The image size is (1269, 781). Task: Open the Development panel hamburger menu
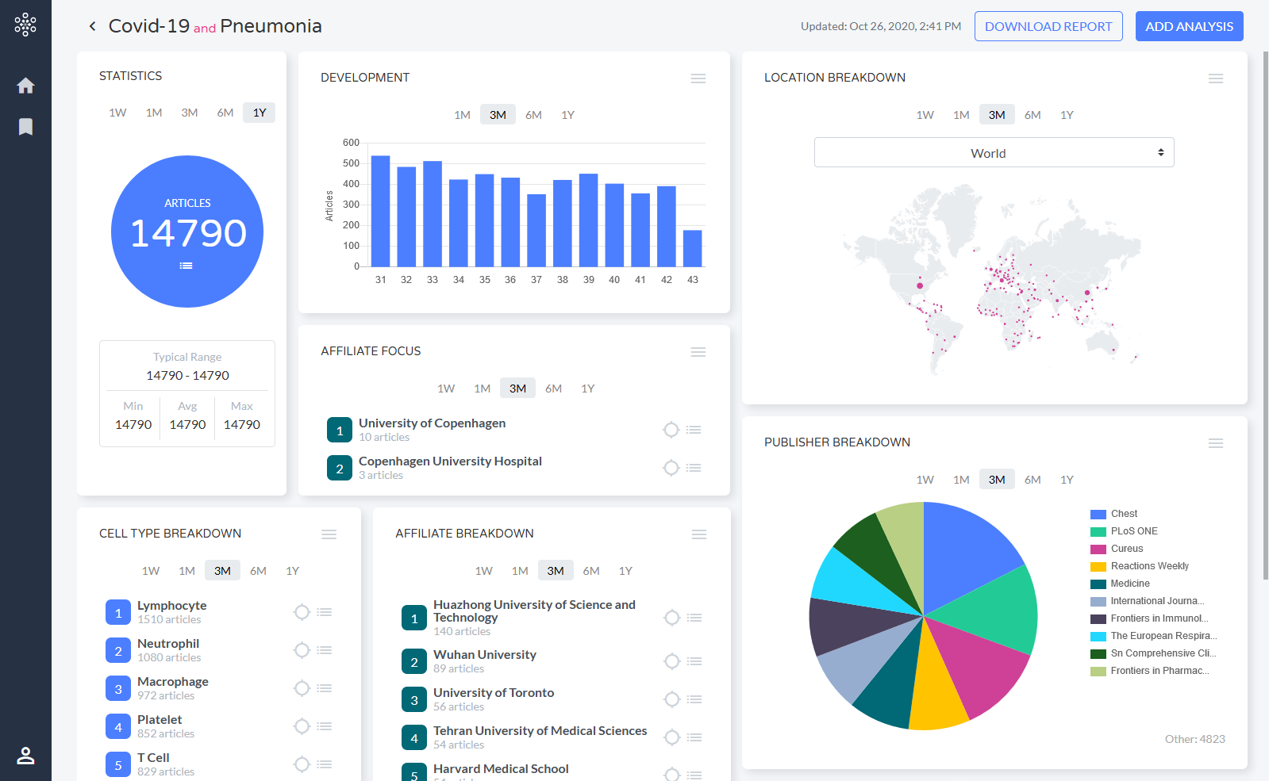[x=698, y=78]
